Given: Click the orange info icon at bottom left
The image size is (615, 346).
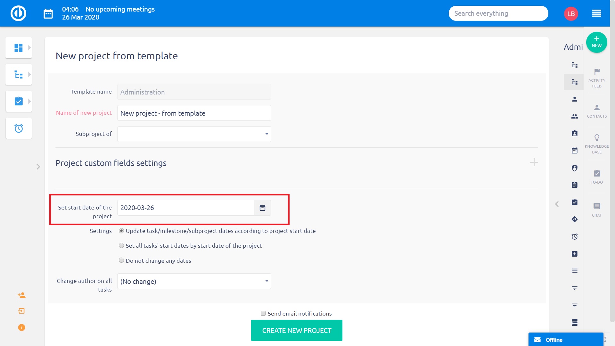Looking at the screenshot, I should [21, 327].
